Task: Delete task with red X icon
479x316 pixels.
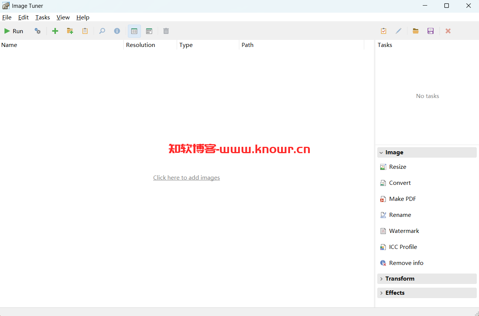Action: coord(448,31)
